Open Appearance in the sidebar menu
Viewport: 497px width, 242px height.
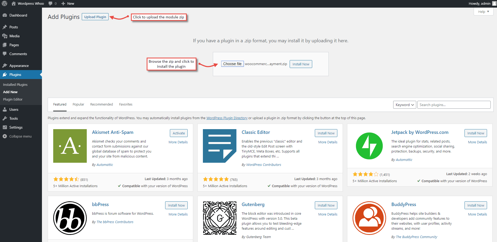[x=19, y=66]
